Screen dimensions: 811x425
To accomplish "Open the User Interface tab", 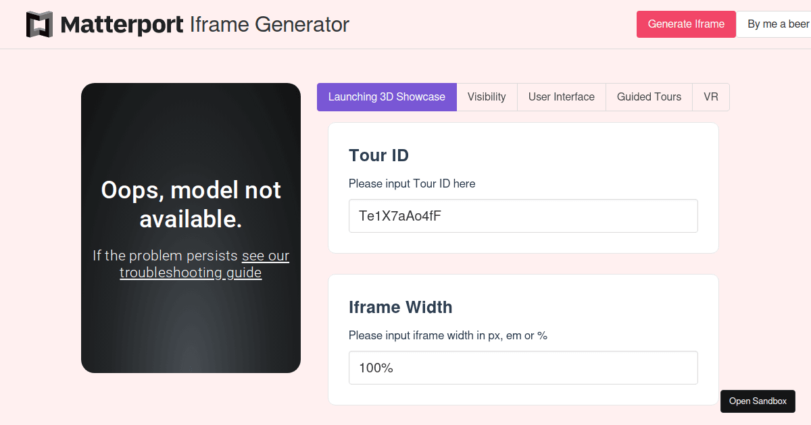I will click(x=561, y=97).
